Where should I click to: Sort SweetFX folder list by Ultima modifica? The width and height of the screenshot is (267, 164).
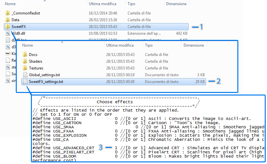click(x=120, y=45)
